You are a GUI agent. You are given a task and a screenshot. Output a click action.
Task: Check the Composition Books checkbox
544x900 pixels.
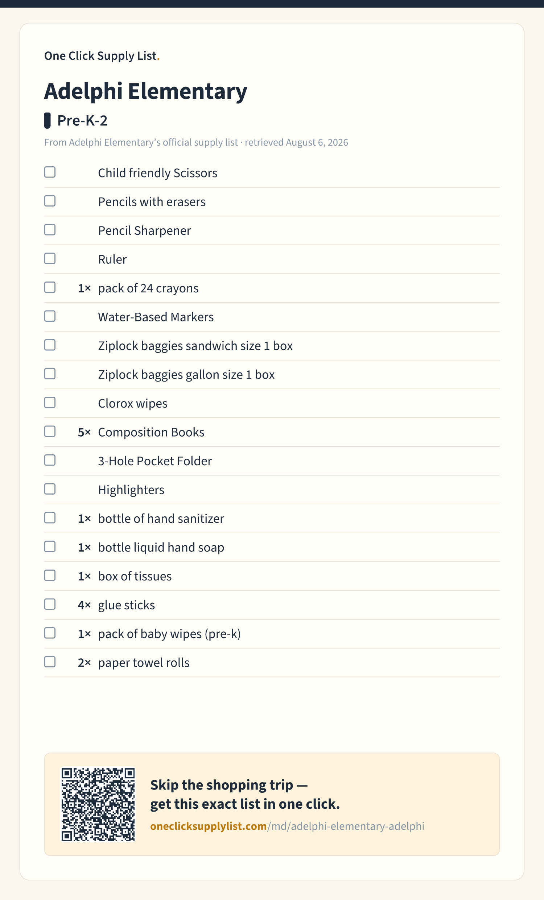coord(50,432)
